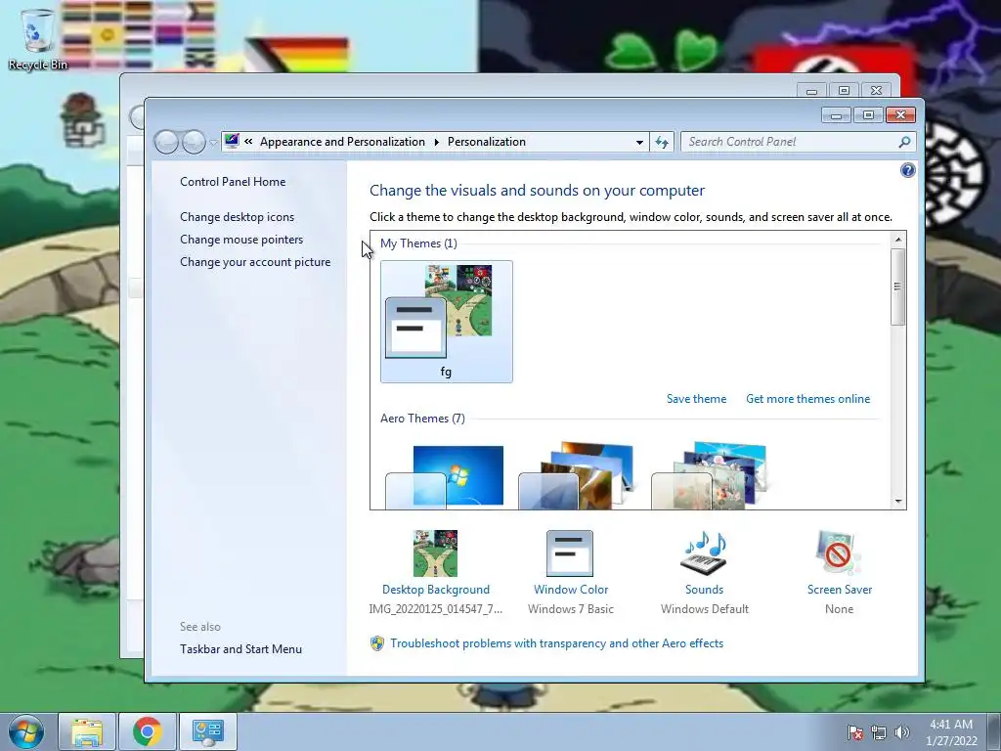Screen dimensions: 1001x751
Task: Click the Window Color label link
Action: point(571,590)
